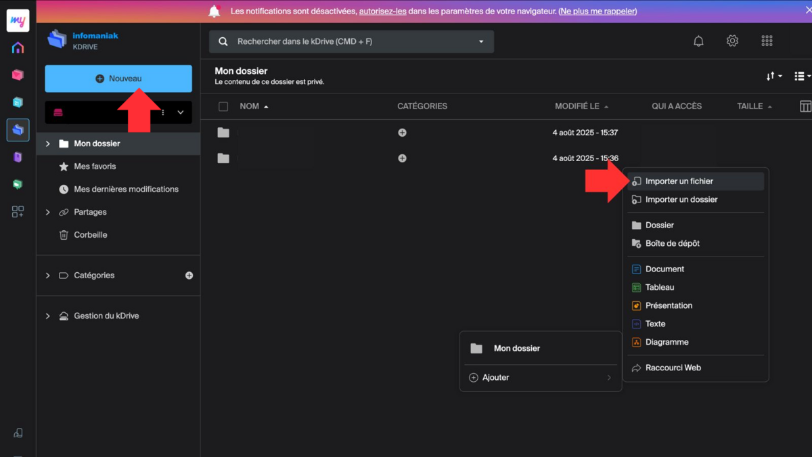Create a new Dossier from menu
812x457 pixels.
point(696,225)
